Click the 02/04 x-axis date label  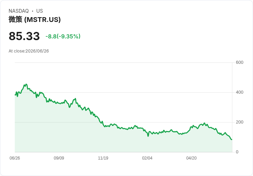[x=147, y=158]
